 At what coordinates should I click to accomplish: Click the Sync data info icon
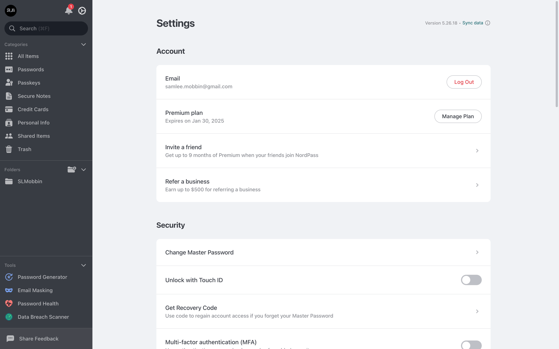tap(488, 23)
